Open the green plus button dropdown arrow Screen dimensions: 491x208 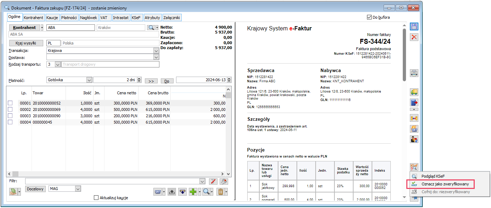point(200,192)
